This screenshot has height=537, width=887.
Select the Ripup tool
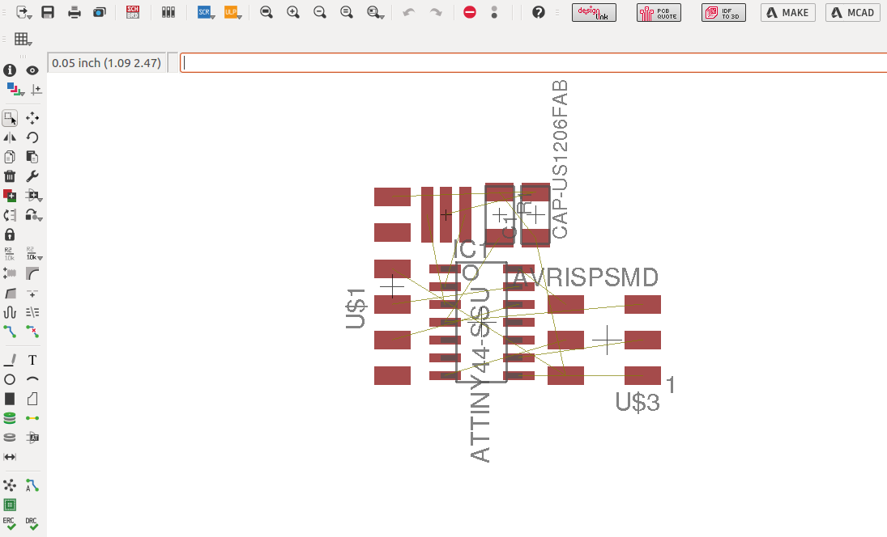(x=32, y=332)
